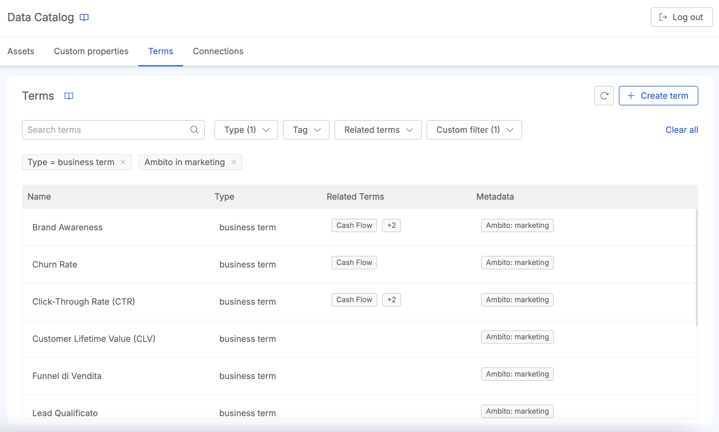Open Customer Lifetime Value (CLV) term
The height and width of the screenshot is (432, 719).
pos(94,339)
